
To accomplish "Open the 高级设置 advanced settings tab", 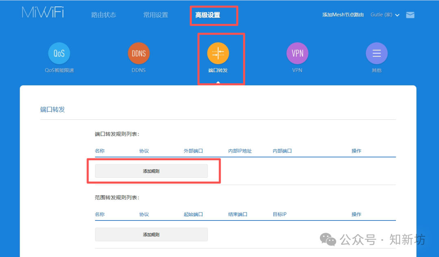I will coord(213,15).
